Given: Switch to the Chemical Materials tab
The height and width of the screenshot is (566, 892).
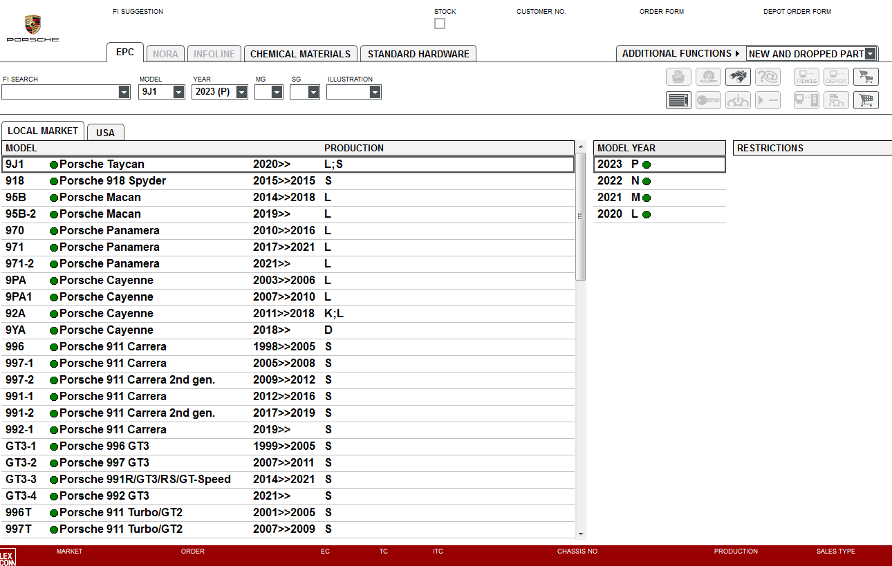Looking at the screenshot, I should tap(300, 54).
